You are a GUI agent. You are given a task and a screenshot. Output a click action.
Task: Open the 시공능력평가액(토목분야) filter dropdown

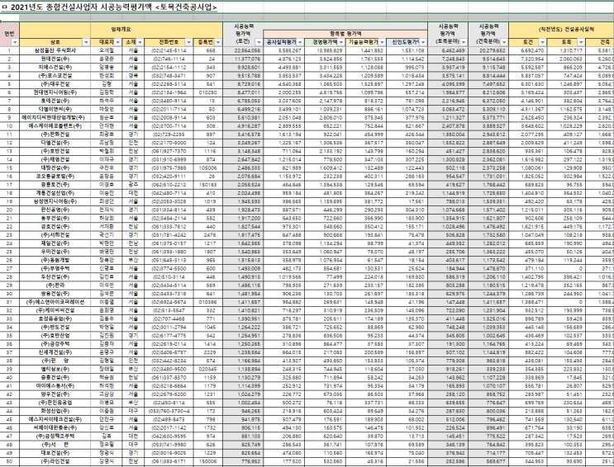click(464, 42)
